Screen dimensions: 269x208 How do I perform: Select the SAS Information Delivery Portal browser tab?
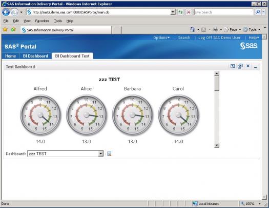[x=66, y=30]
